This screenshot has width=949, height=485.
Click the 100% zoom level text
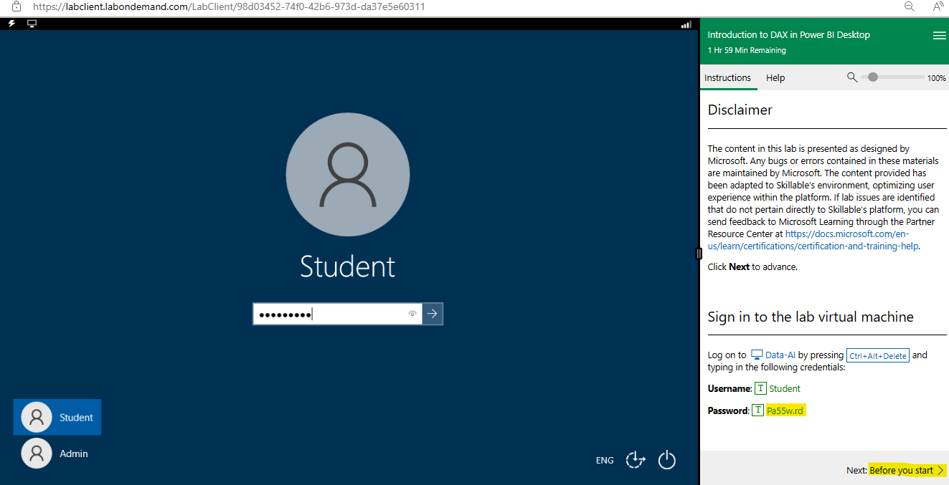coord(937,78)
